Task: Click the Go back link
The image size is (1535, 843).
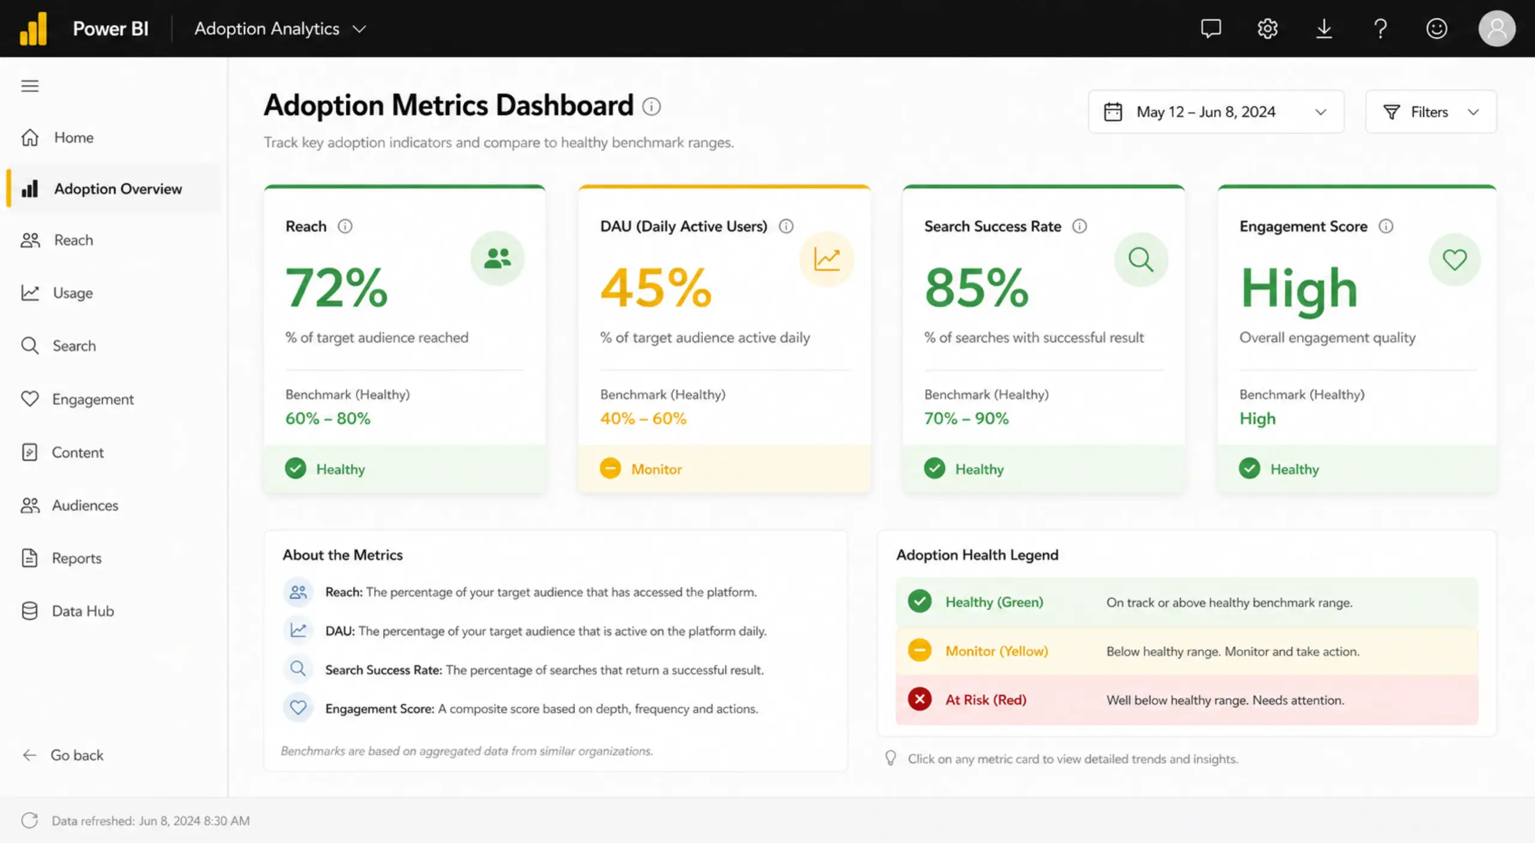Action: click(x=63, y=755)
